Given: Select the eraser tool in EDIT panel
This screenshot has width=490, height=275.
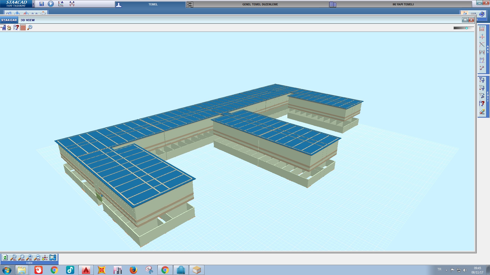Looking at the screenshot, I should click(482, 112).
